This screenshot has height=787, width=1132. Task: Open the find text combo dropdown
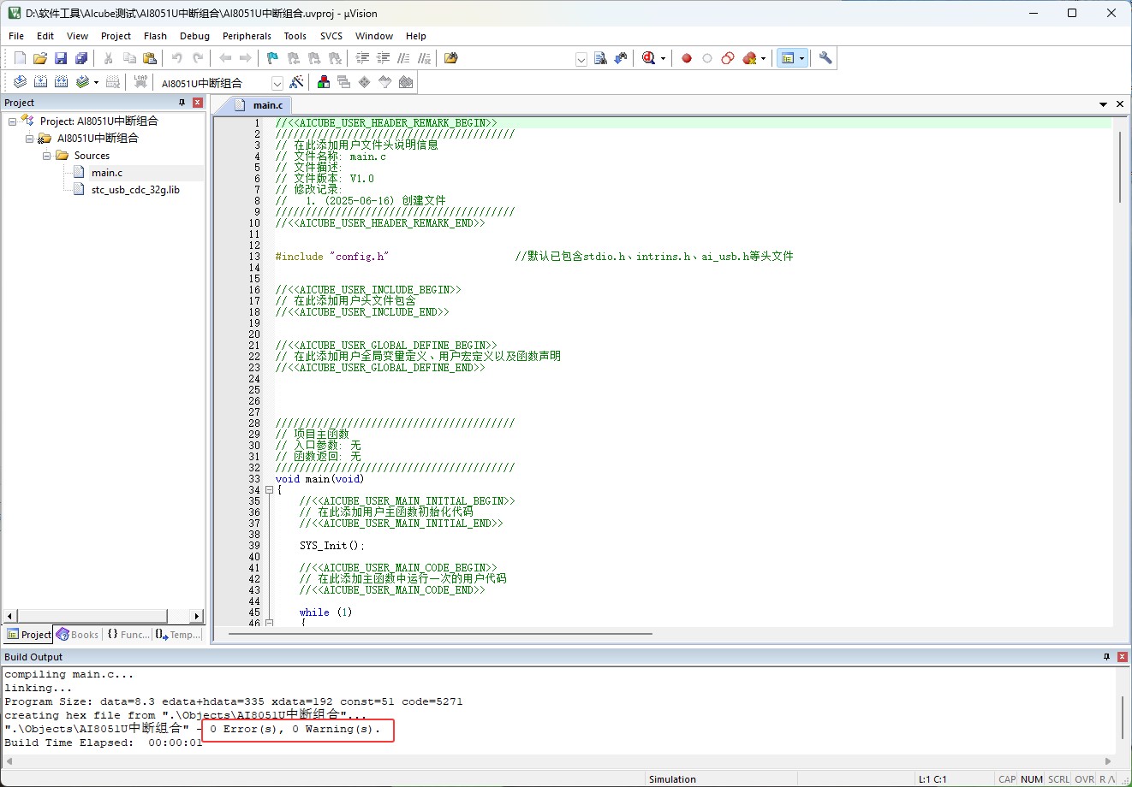(581, 59)
